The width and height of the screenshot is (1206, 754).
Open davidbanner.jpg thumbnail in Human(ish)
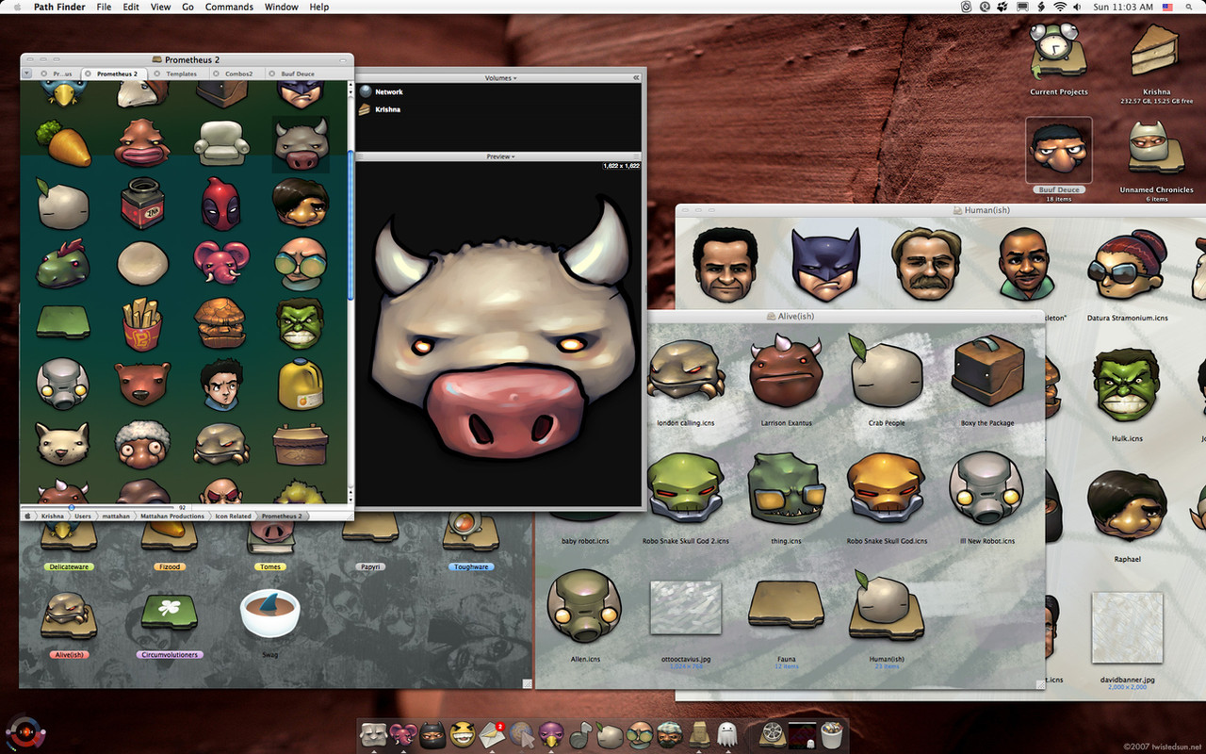click(1126, 629)
